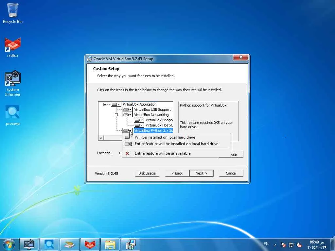Image resolution: width=335 pixels, height=251 pixels.
Task: Proceed with the Next > button
Action: pyautogui.click(x=201, y=173)
